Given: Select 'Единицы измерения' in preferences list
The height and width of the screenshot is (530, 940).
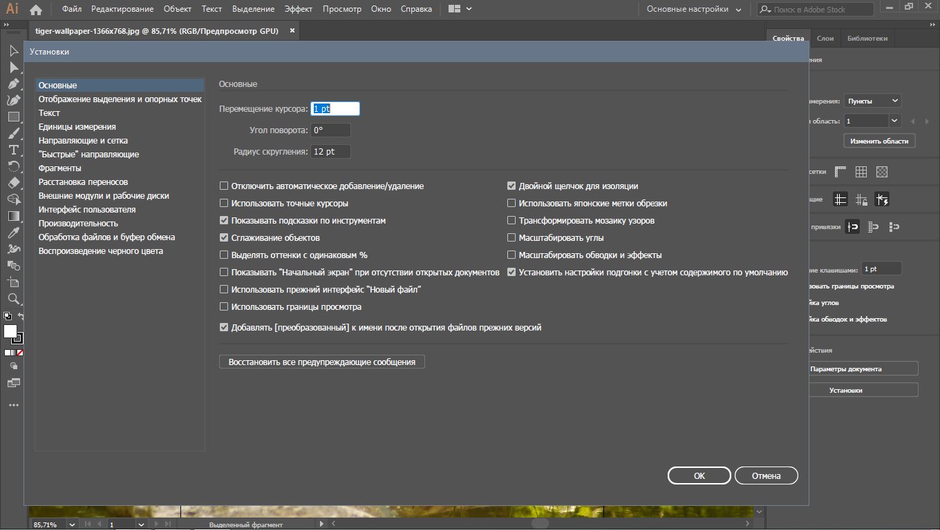Looking at the screenshot, I should [x=77, y=127].
